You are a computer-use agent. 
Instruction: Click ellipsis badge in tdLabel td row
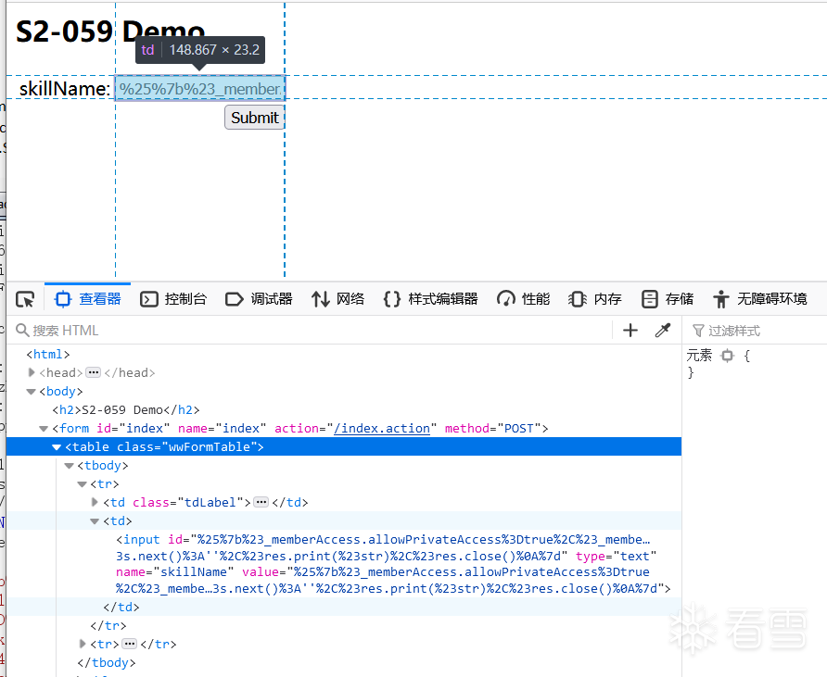[x=261, y=502]
